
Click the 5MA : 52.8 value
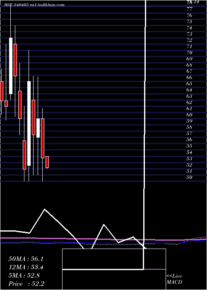click(x=24, y=275)
